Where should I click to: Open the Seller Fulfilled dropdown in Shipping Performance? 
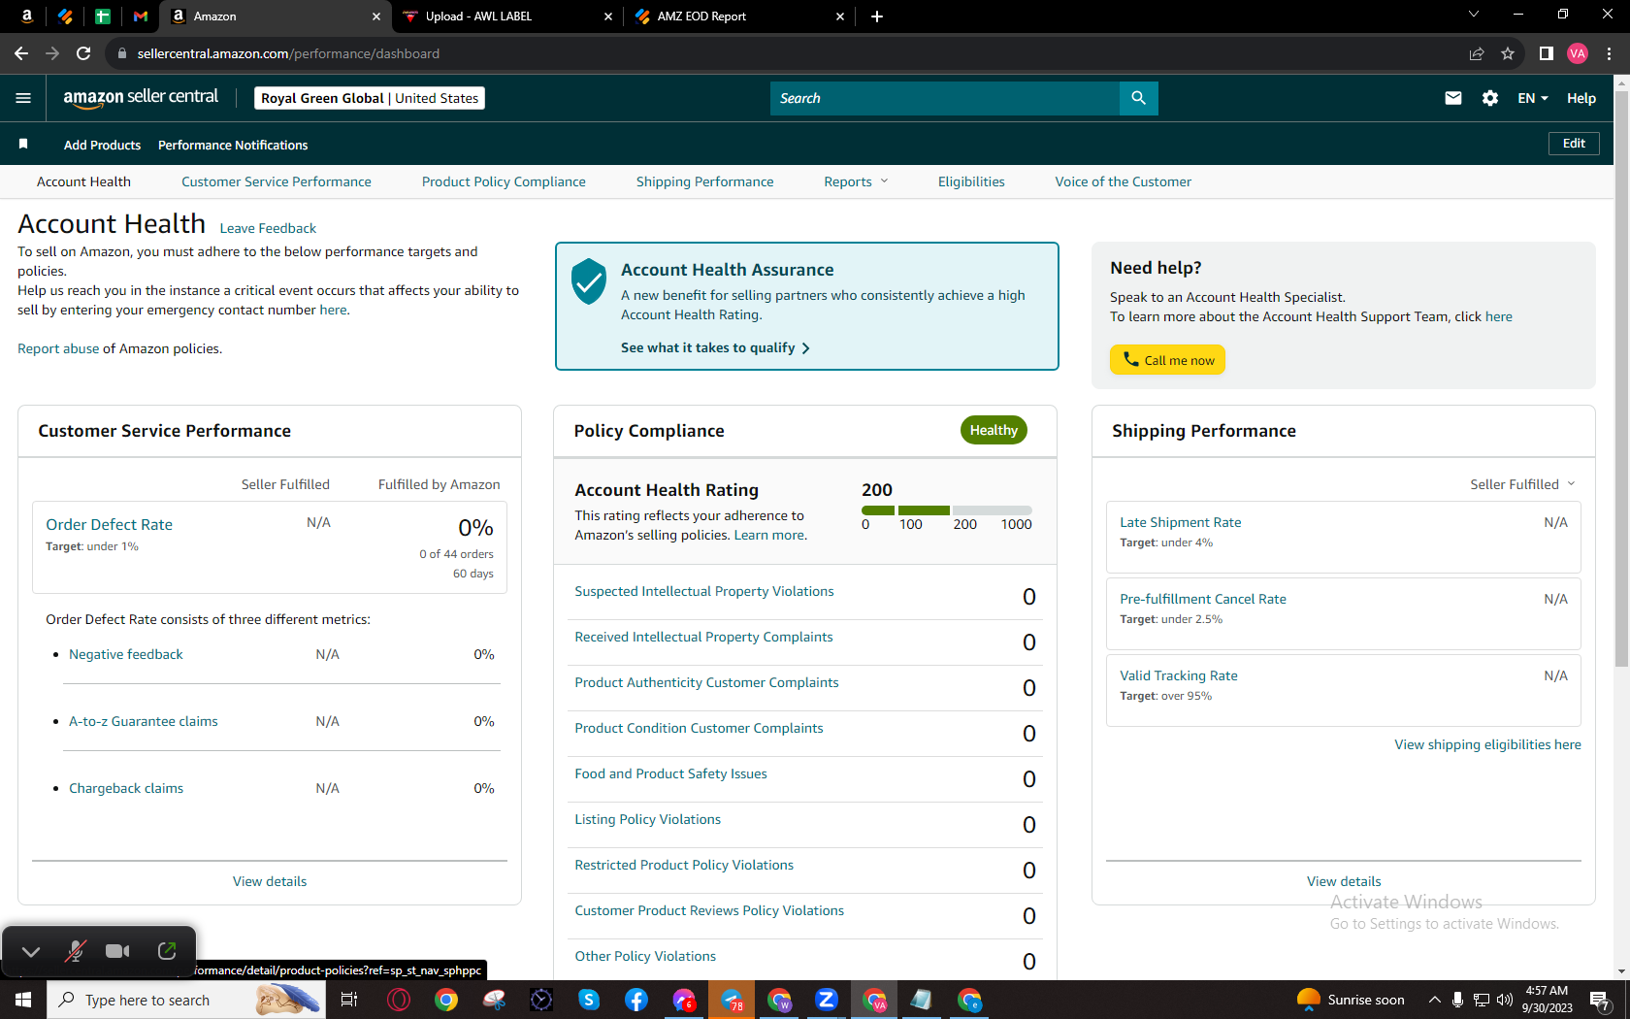tap(1522, 484)
